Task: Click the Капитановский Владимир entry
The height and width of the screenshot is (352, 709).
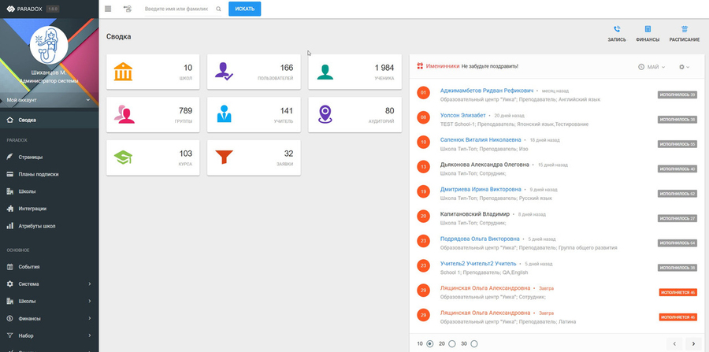Action: (x=475, y=214)
